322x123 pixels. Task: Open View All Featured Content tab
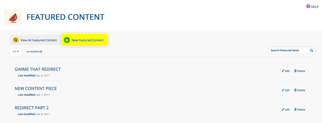click(x=35, y=40)
